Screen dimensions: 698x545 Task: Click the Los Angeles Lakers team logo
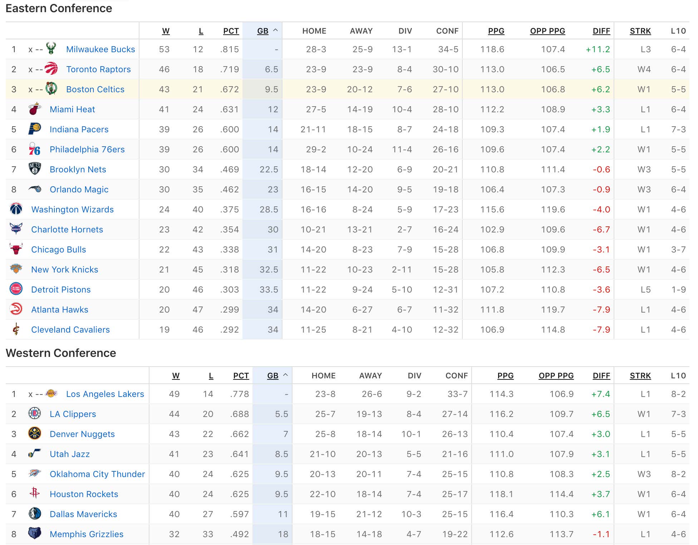pos(51,393)
